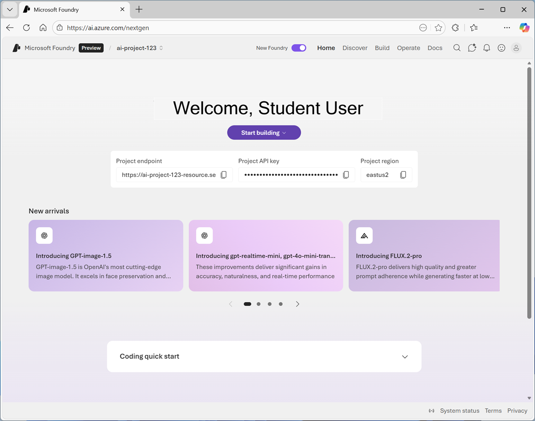Navigate to the Discover page
This screenshot has height=421, width=535.
[355, 48]
